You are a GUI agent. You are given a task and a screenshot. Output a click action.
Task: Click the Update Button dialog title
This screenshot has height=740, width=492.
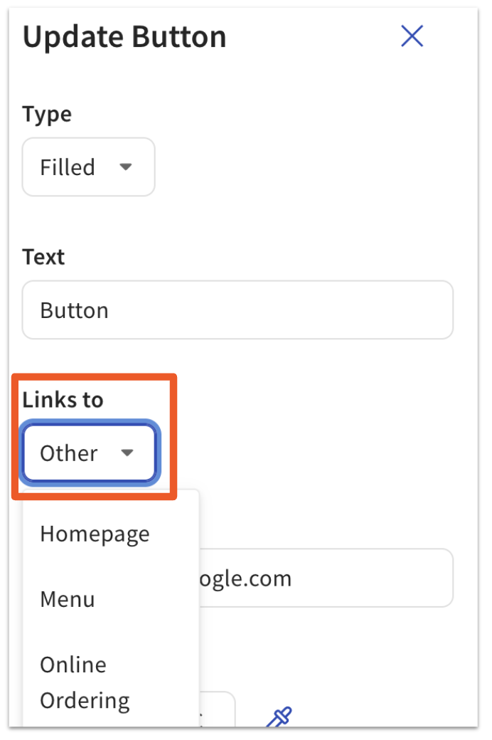(x=125, y=36)
